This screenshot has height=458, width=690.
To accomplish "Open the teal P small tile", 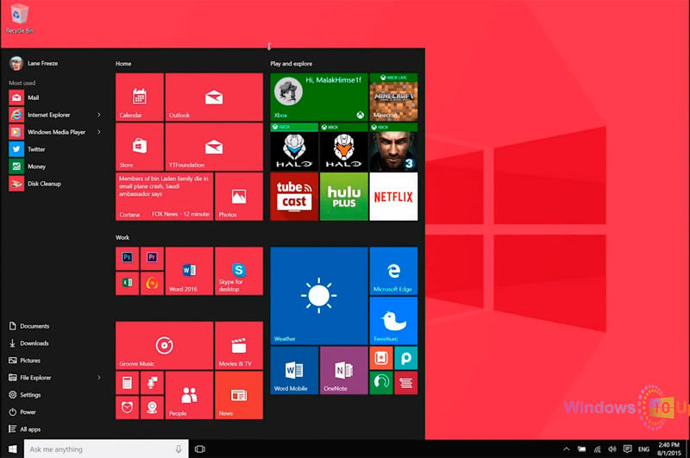I will coord(405,358).
